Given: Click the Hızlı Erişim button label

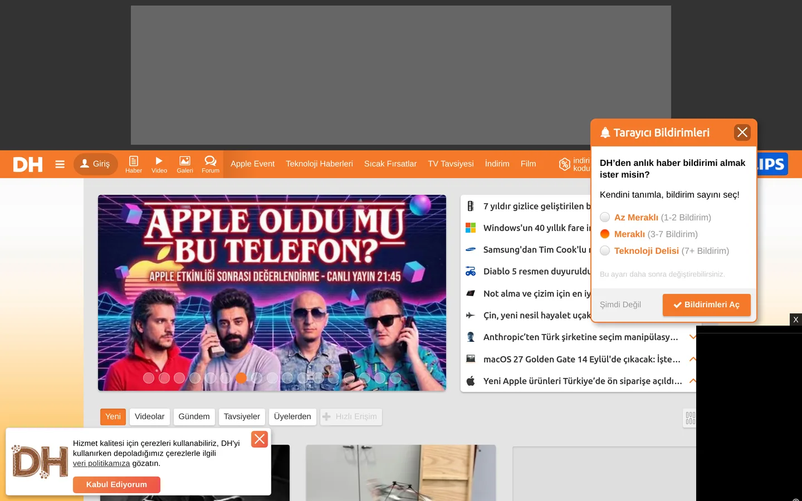Looking at the screenshot, I should [x=356, y=416].
